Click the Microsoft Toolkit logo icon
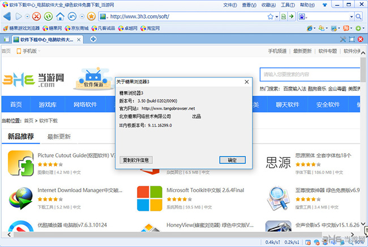This screenshot has width=368, height=247. (149, 198)
